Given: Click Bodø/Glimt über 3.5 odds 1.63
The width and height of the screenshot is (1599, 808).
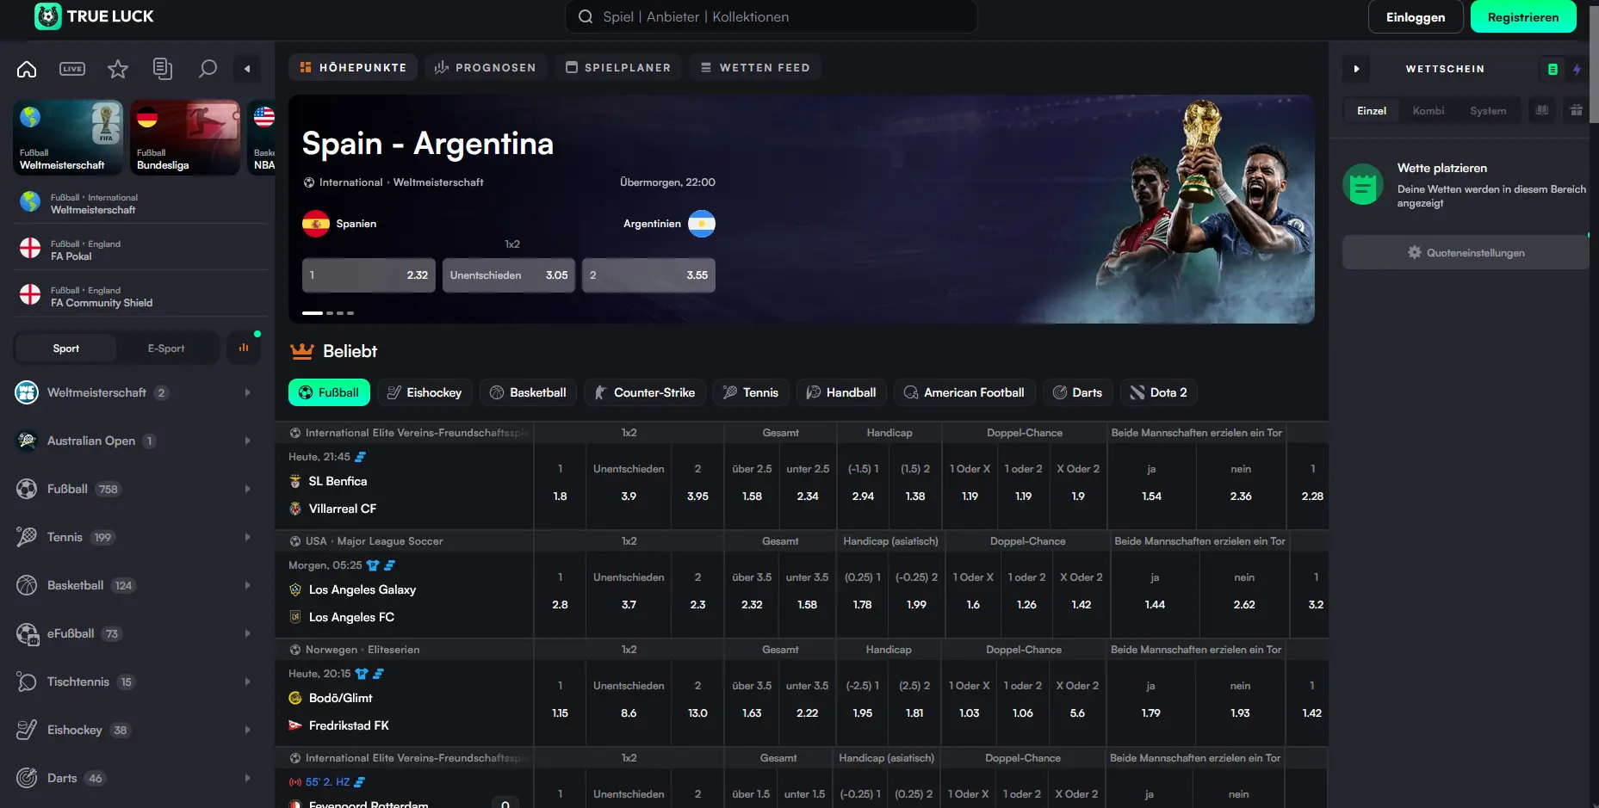Looking at the screenshot, I should click(x=752, y=703).
